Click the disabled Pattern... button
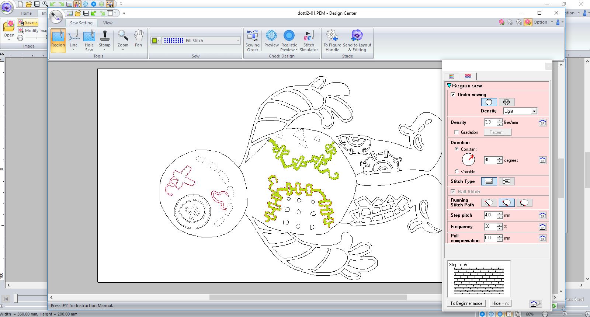The width and height of the screenshot is (590, 317). (497, 132)
